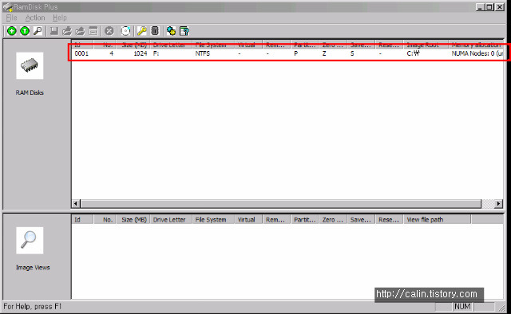Select RAM disk row Id 0001
This screenshot has height=314, width=511.
pyautogui.click(x=287, y=53)
